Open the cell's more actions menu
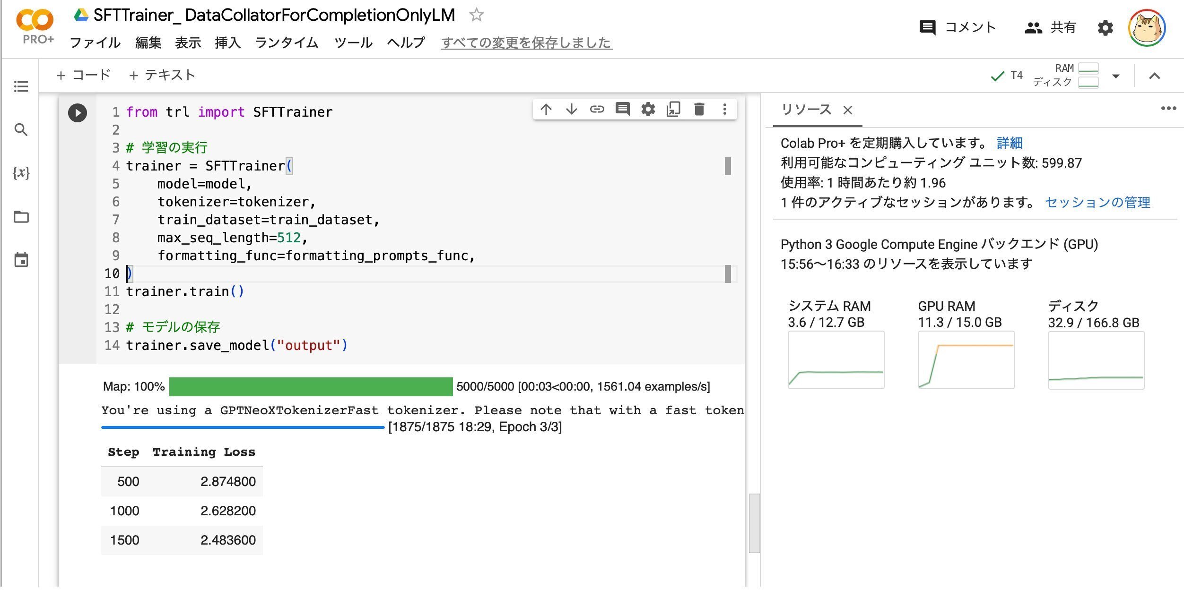The image size is (1184, 614). tap(724, 109)
